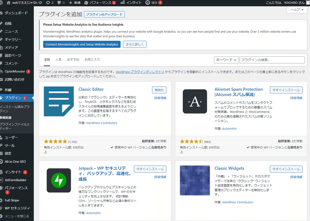310x221 pixels.
Task: Open Classic Widgets blue pixel thumbnail
Action: [x=195, y=180]
